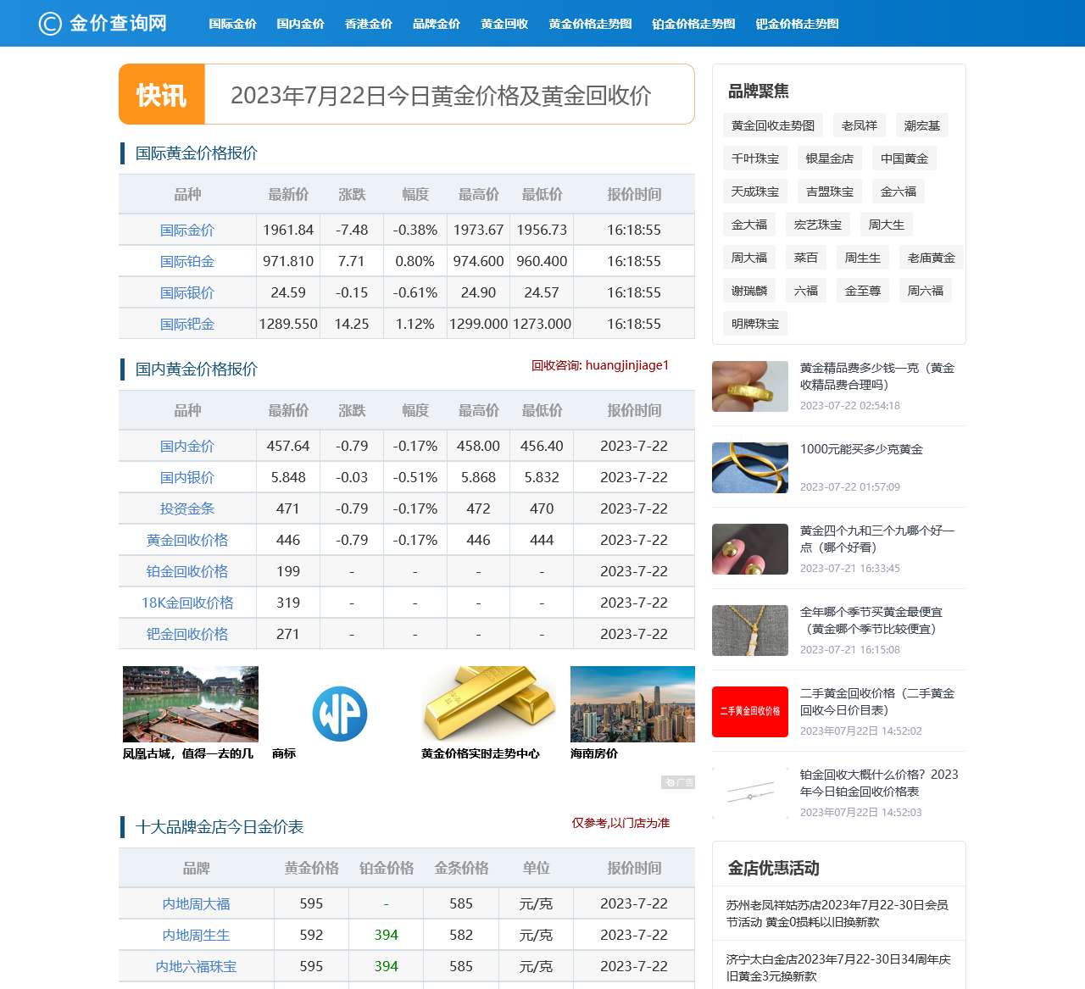Select the 潮宏基 brand tag
Screen dimensions: 1085x989
(x=922, y=125)
